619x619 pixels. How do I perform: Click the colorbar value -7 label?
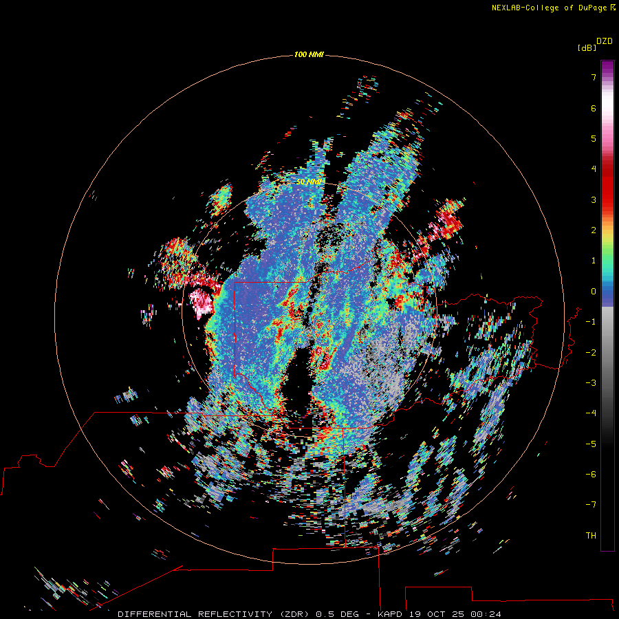click(591, 505)
